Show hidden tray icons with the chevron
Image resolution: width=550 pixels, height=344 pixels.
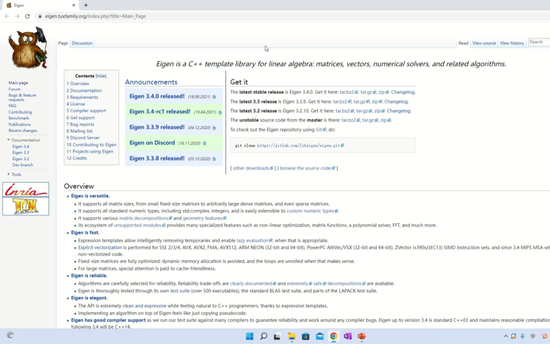tap(506, 336)
